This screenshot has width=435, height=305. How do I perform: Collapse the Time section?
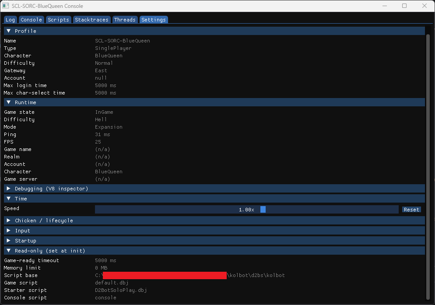(214, 198)
